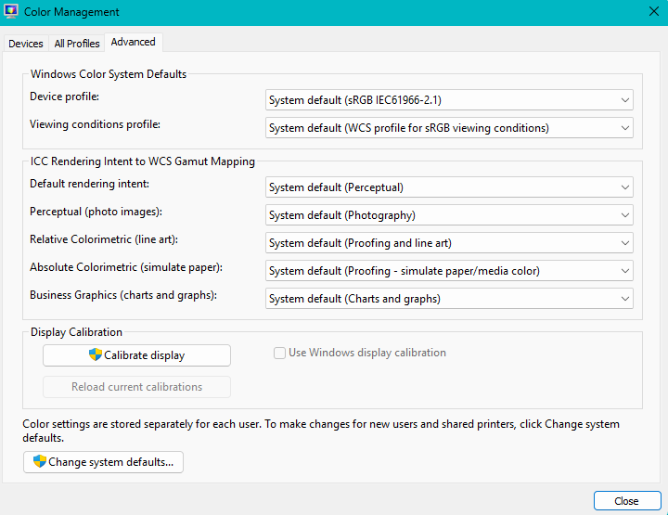Close the window with title bar X
668x515 pixels.
pos(653,12)
